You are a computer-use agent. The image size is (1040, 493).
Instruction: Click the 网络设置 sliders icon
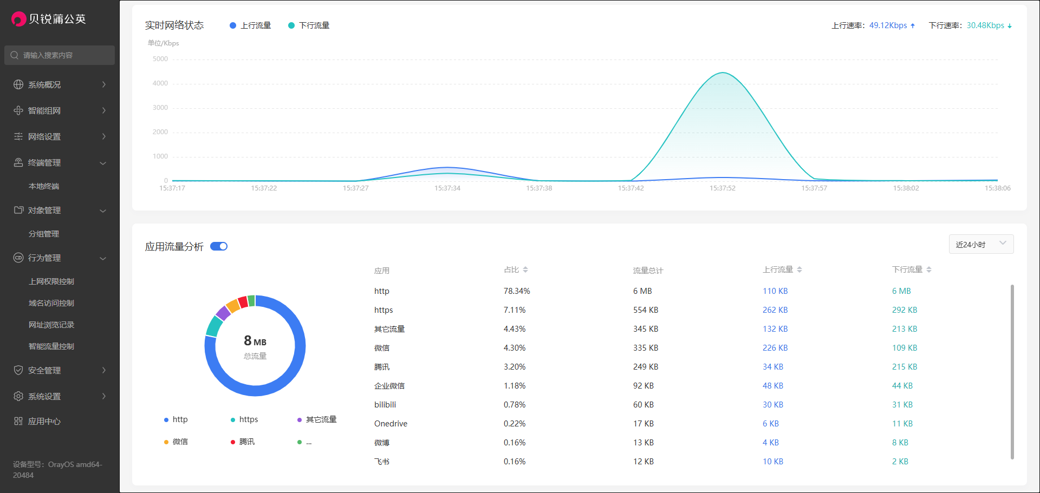[x=18, y=136]
